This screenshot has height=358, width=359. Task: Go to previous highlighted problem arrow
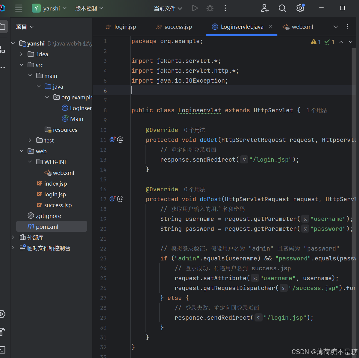pos(341,42)
